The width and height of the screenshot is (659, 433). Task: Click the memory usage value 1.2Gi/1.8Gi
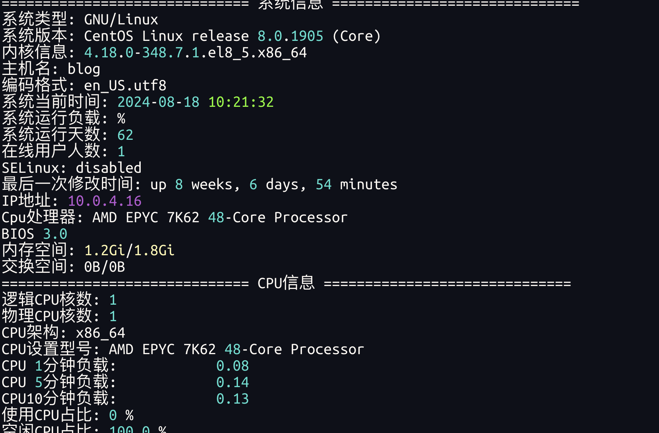coord(129,251)
